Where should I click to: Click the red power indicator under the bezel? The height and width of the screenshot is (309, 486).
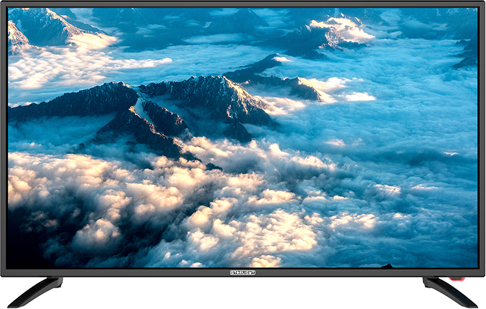coord(457,279)
